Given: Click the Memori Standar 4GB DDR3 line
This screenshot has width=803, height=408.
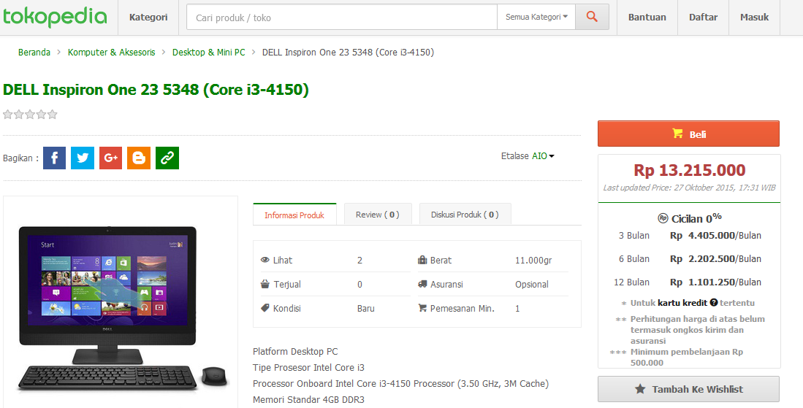Looking at the screenshot, I should coord(309,400).
